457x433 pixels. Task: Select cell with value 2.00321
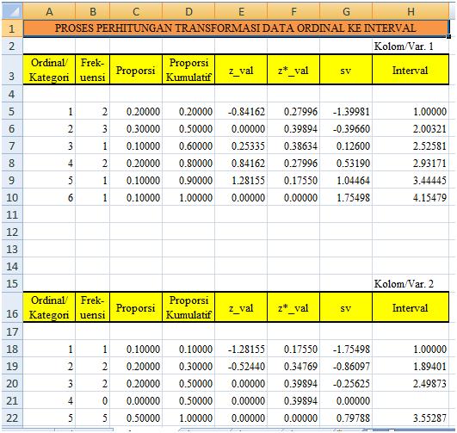[411, 128]
